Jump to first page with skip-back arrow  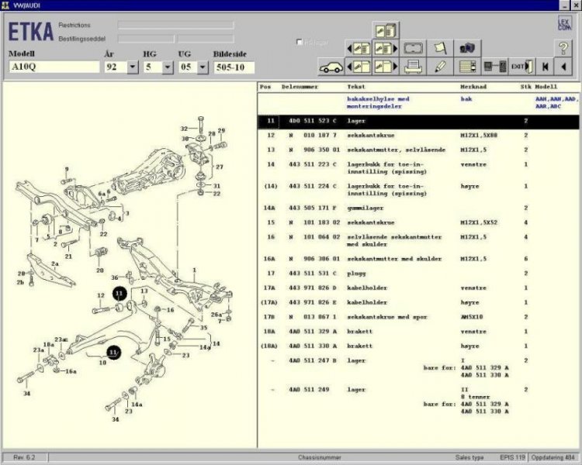tap(546, 67)
